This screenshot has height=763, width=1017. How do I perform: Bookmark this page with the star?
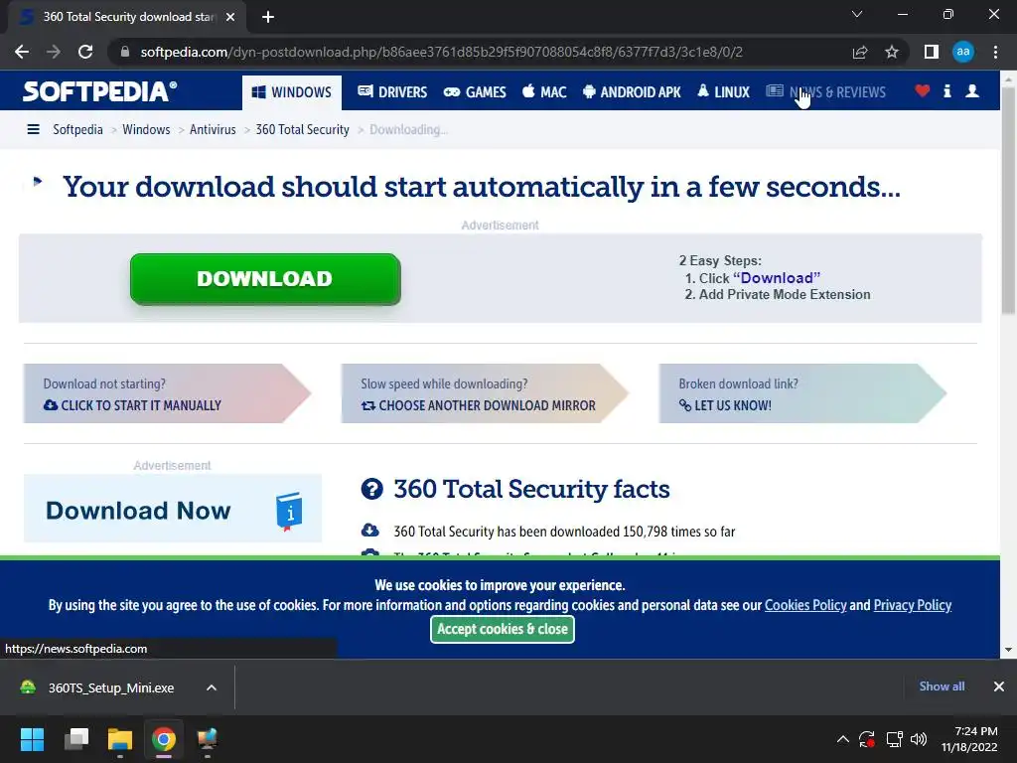click(892, 52)
